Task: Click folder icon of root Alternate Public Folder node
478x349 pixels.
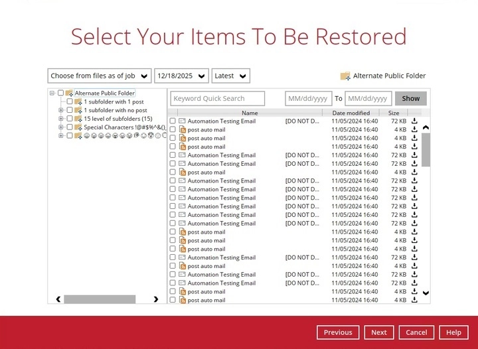Action: coord(69,93)
